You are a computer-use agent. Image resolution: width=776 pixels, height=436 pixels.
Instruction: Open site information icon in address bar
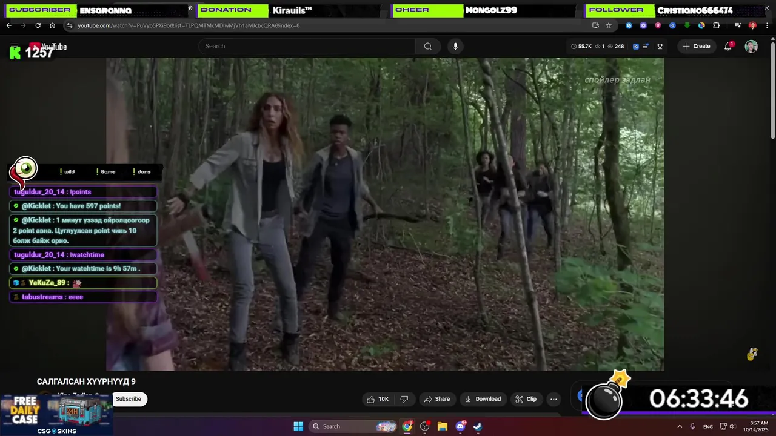click(x=70, y=25)
